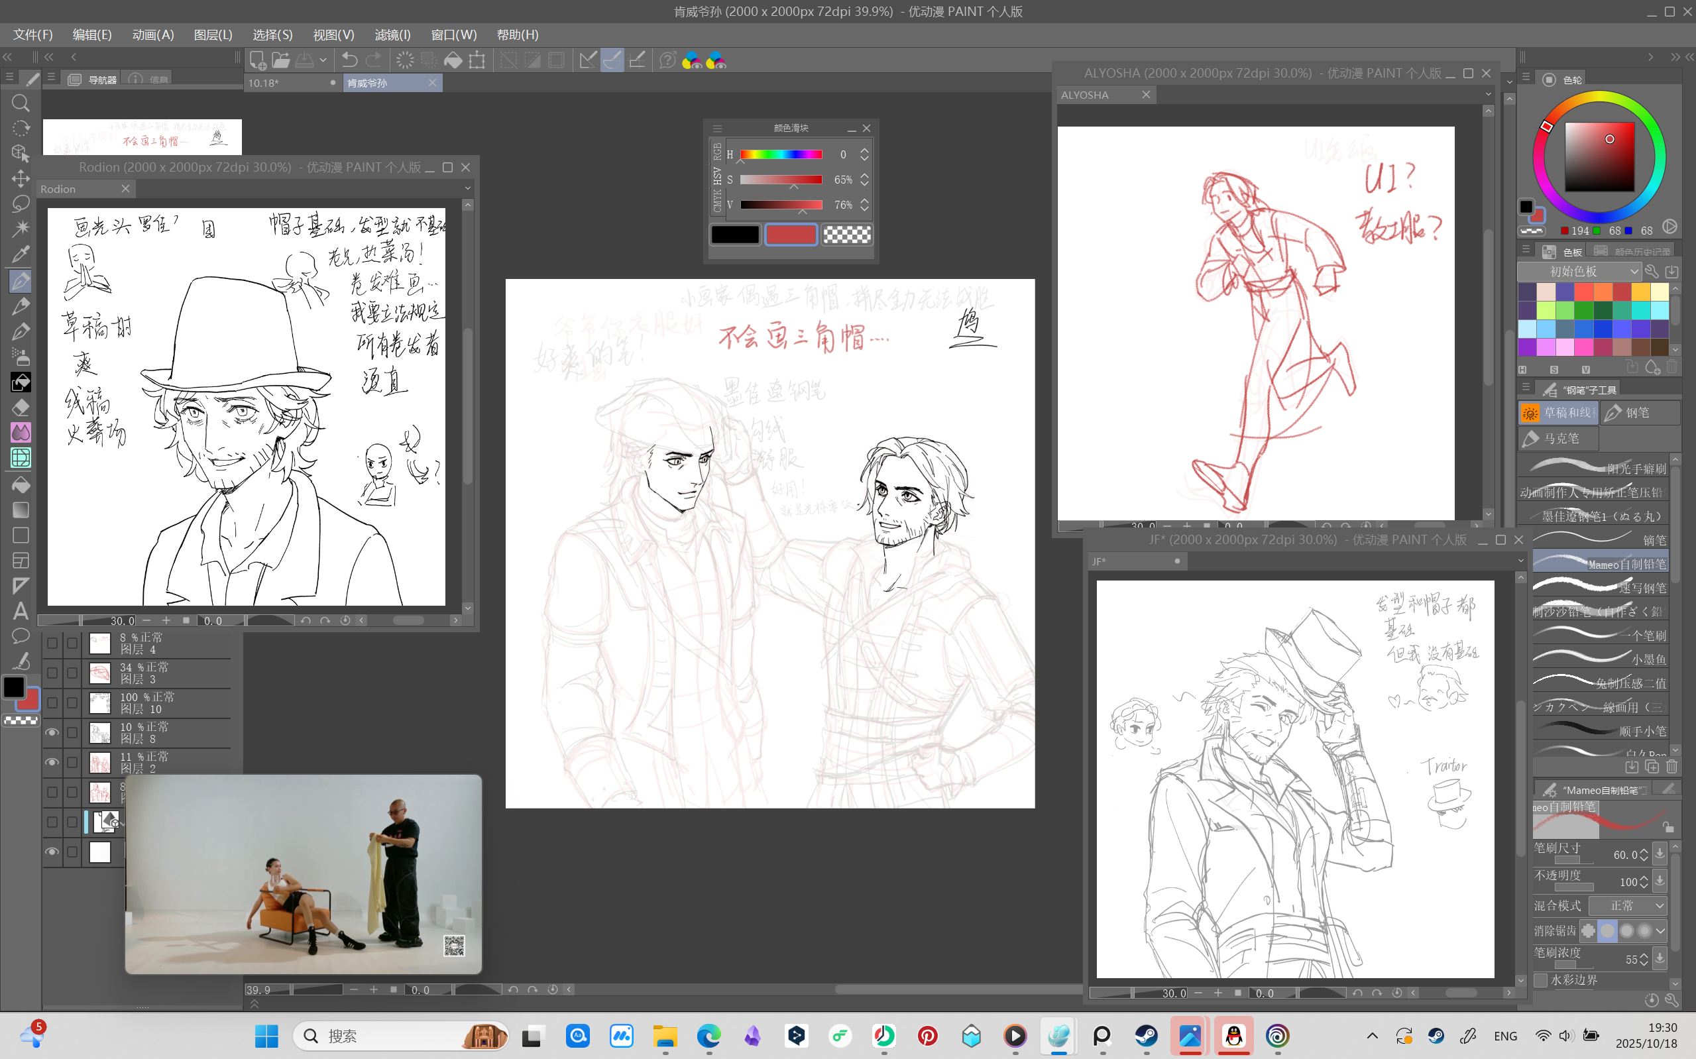
Task: Select the Move layer tool
Action: click(21, 179)
